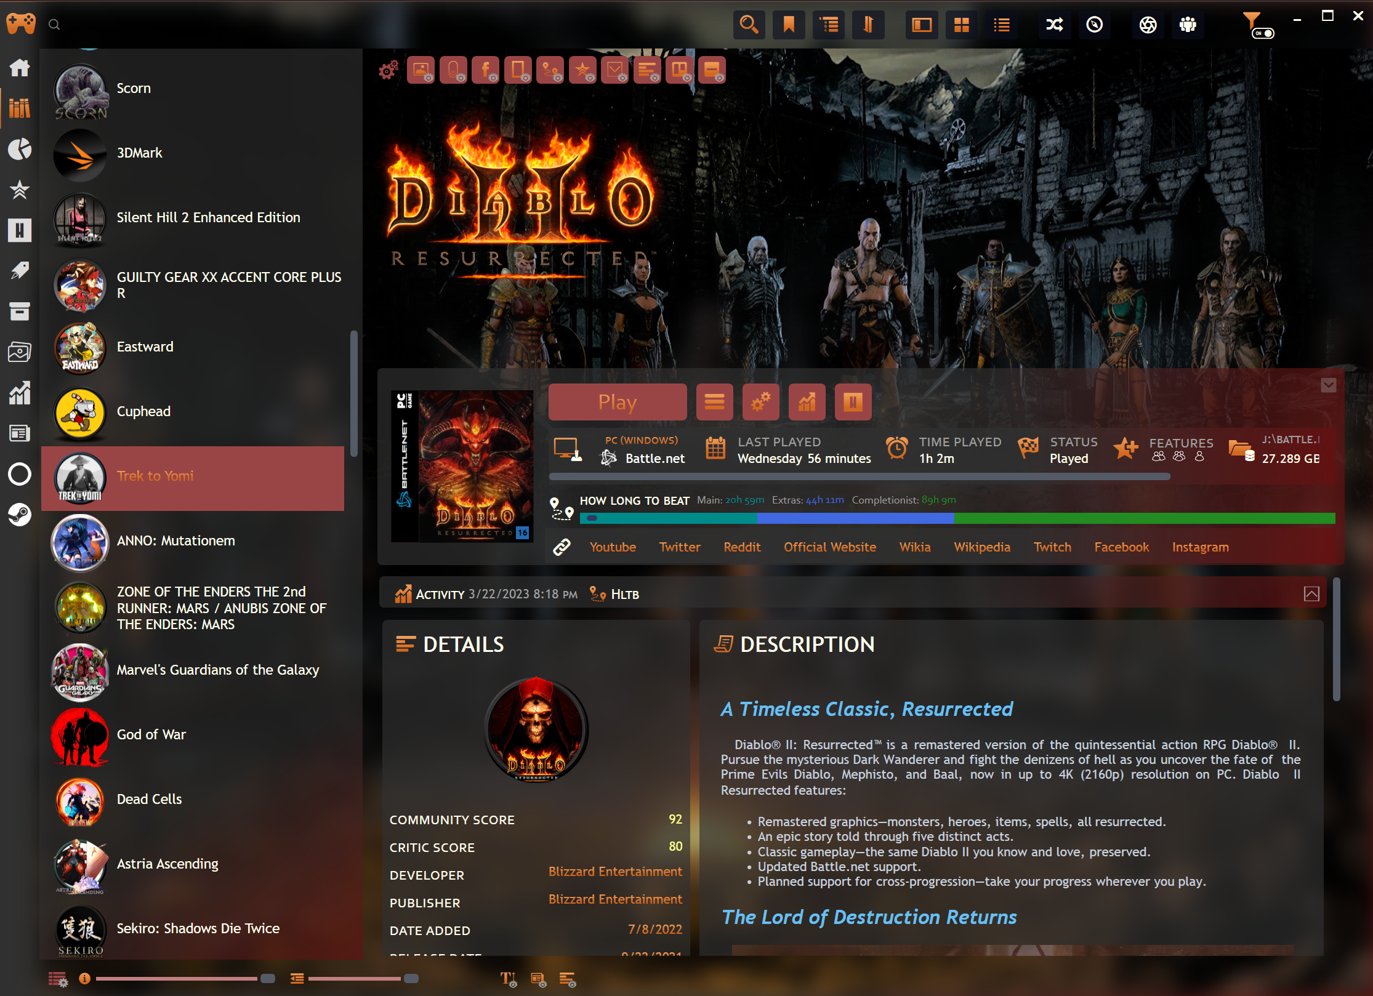This screenshot has width=1373, height=996.
Task: Toggle visibility of HowLongToBeat route panel
Action: click(x=550, y=71)
